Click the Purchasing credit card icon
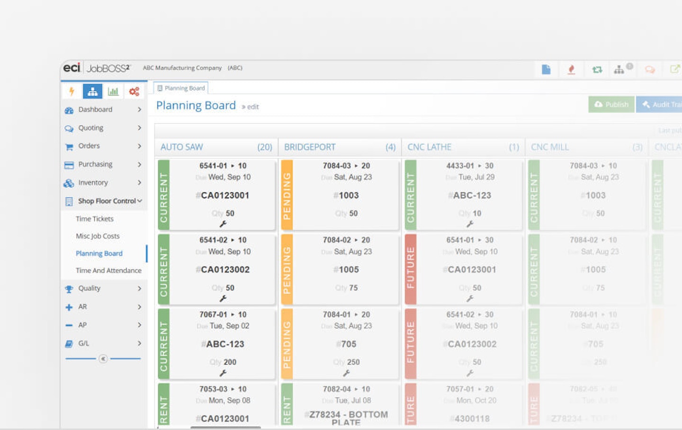The width and height of the screenshot is (682, 430). tap(69, 165)
